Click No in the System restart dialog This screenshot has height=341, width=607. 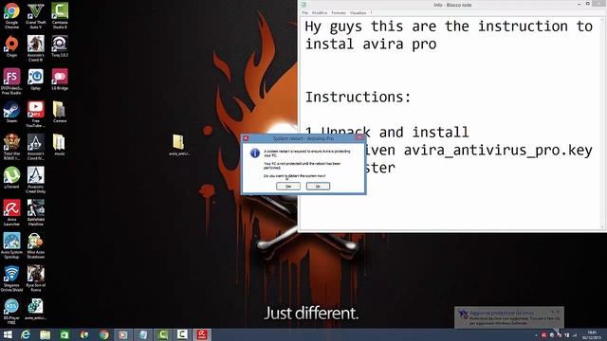tap(318, 187)
